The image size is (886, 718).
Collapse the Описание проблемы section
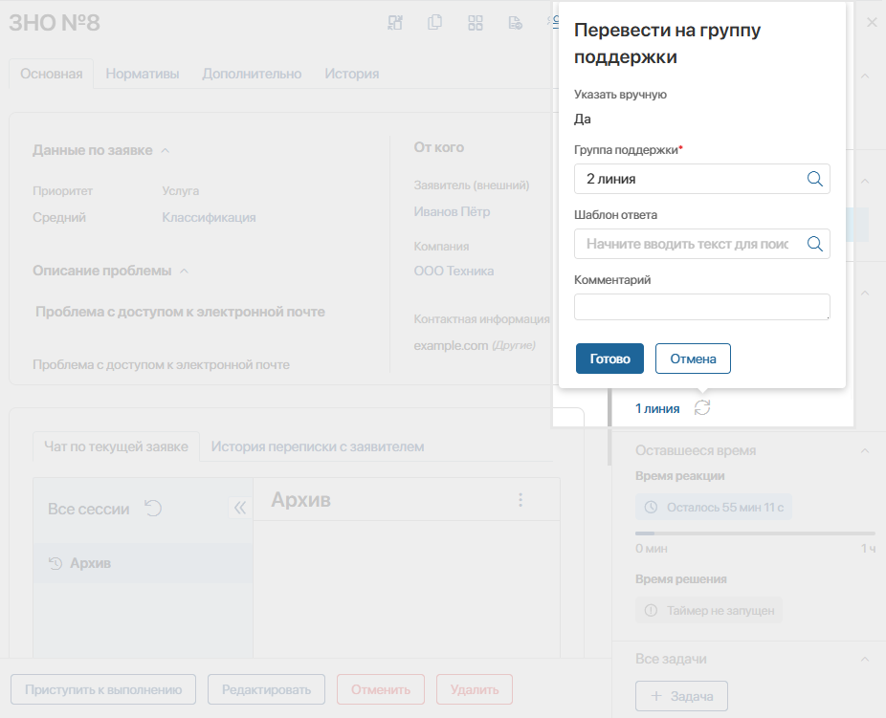tap(185, 271)
